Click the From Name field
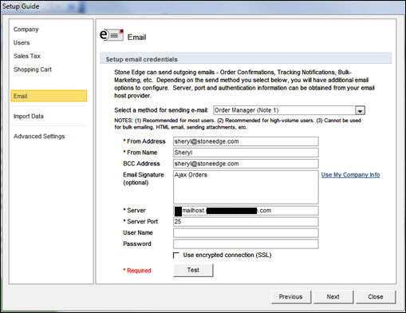This screenshot has width=406, height=313. pyautogui.click(x=246, y=153)
